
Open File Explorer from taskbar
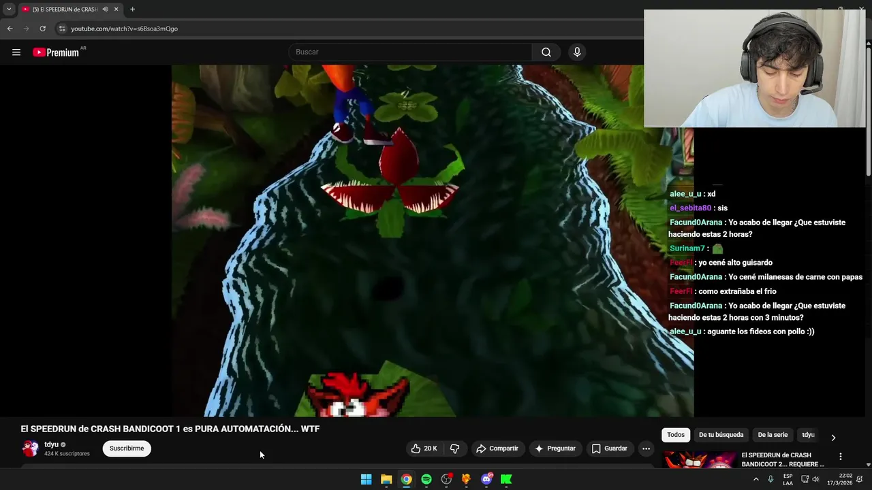[x=386, y=479]
